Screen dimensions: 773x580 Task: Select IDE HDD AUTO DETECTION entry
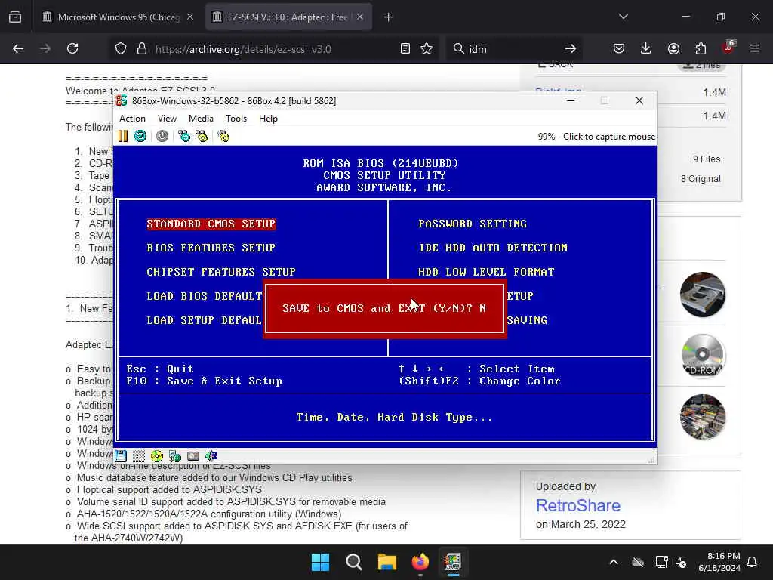493,248
